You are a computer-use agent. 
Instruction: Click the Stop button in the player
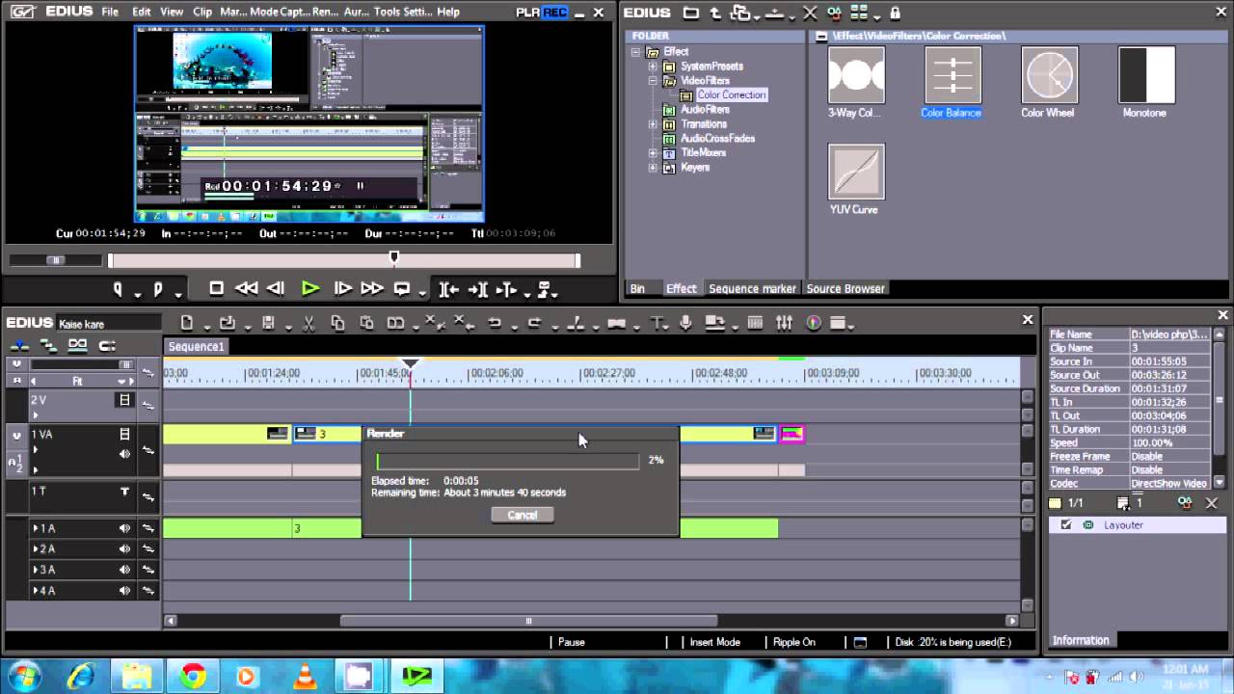pos(216,288)
